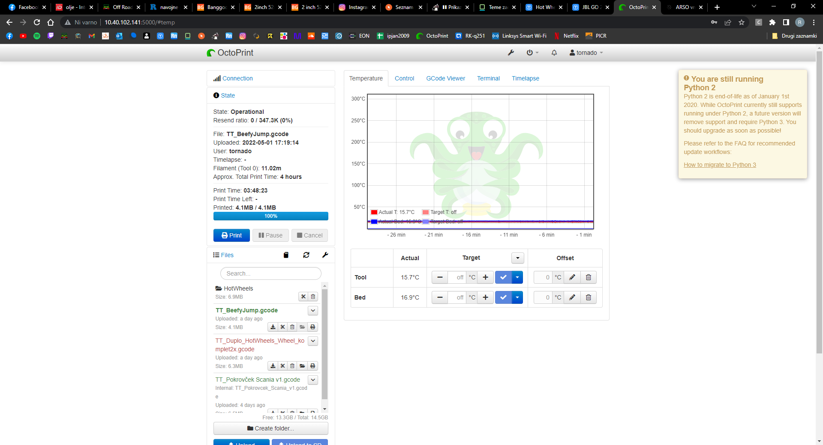Confirm Bed target temperature checkmark
Viewport: 823px width, 445px height.
click(503, 297)
